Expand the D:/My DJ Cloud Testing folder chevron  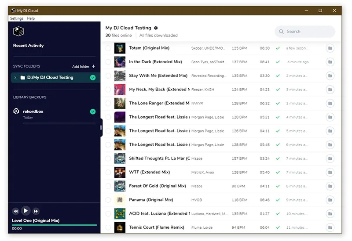[15, 78]
